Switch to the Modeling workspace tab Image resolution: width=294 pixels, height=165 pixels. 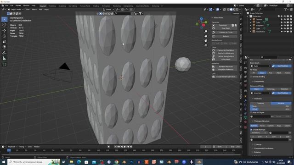(52, 6)
